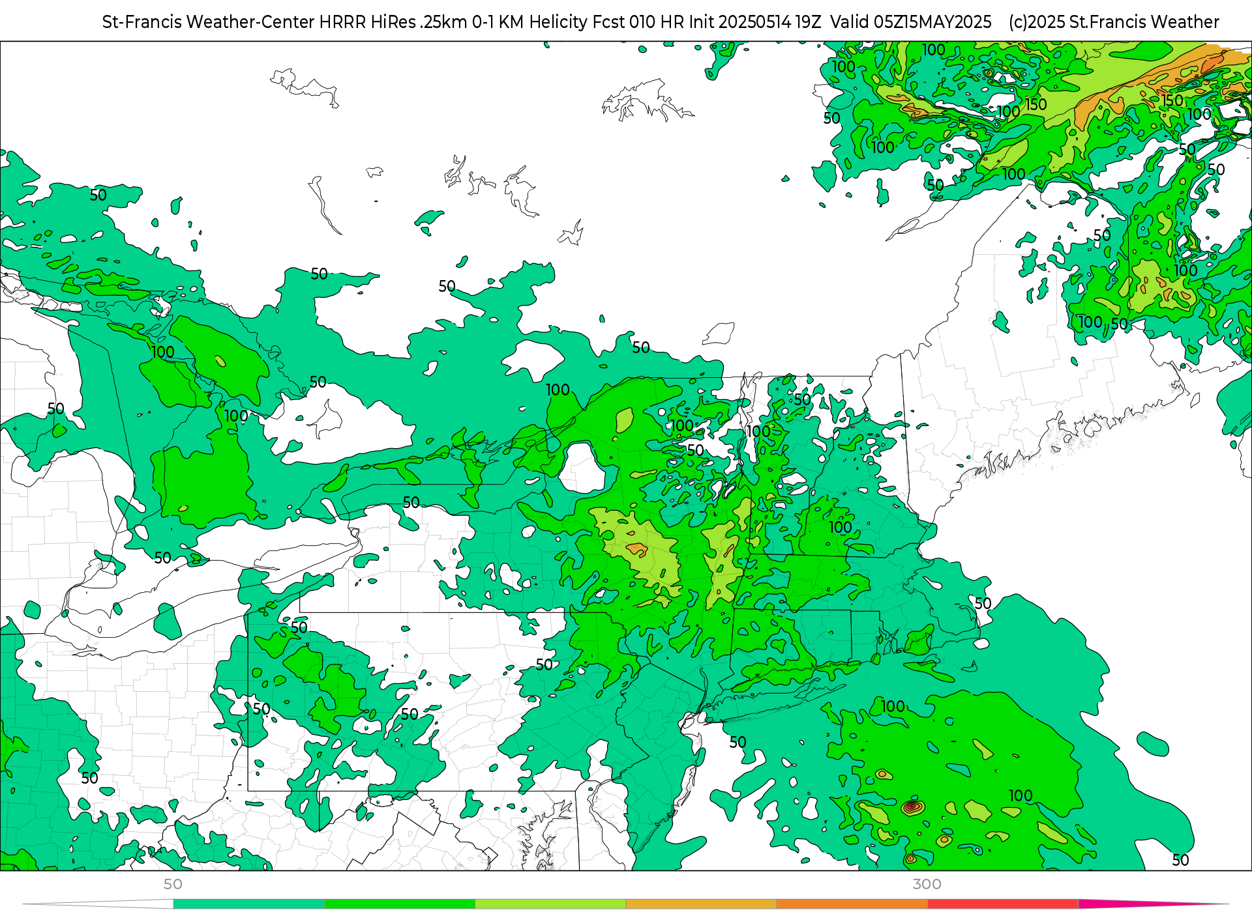Click the magenta pointed end of the legend
The image size is (1252, 912).
click(x=1153, y=904)
